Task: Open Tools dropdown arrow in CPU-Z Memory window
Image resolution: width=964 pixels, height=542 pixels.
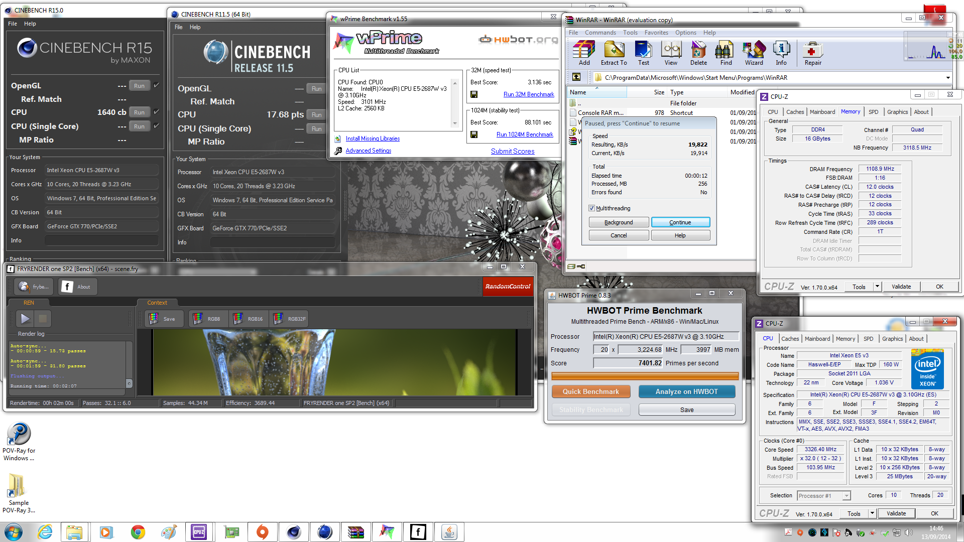Action: point(877,287)
